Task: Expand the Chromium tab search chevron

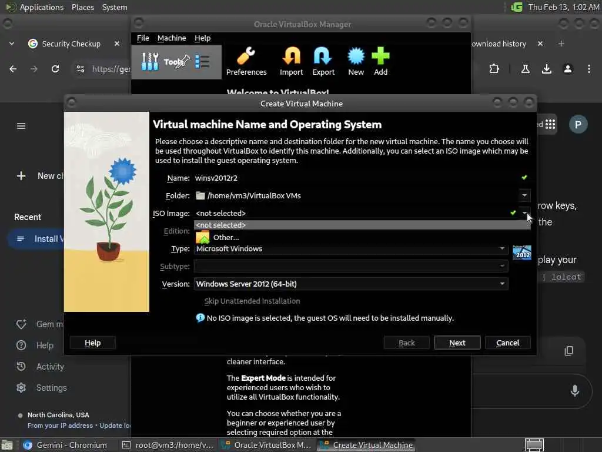Action: (x=12, y=44)
